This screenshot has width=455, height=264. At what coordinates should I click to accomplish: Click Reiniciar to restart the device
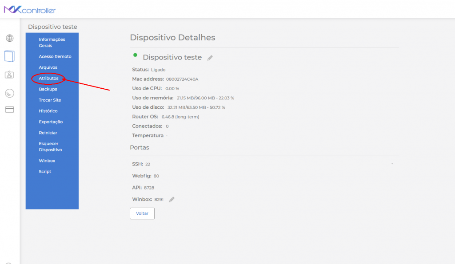tap(47, 132)
